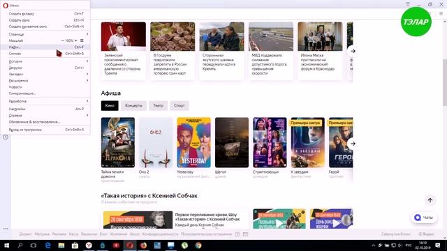Launch Microsoft Edge from taskbar

point(47,245)
